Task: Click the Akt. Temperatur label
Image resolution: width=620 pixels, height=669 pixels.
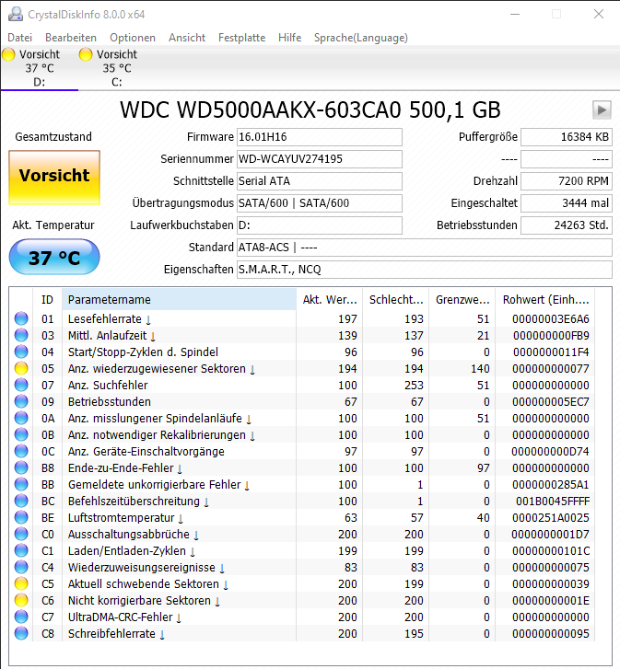Action: pyautogui.click(x=53, y=225)
